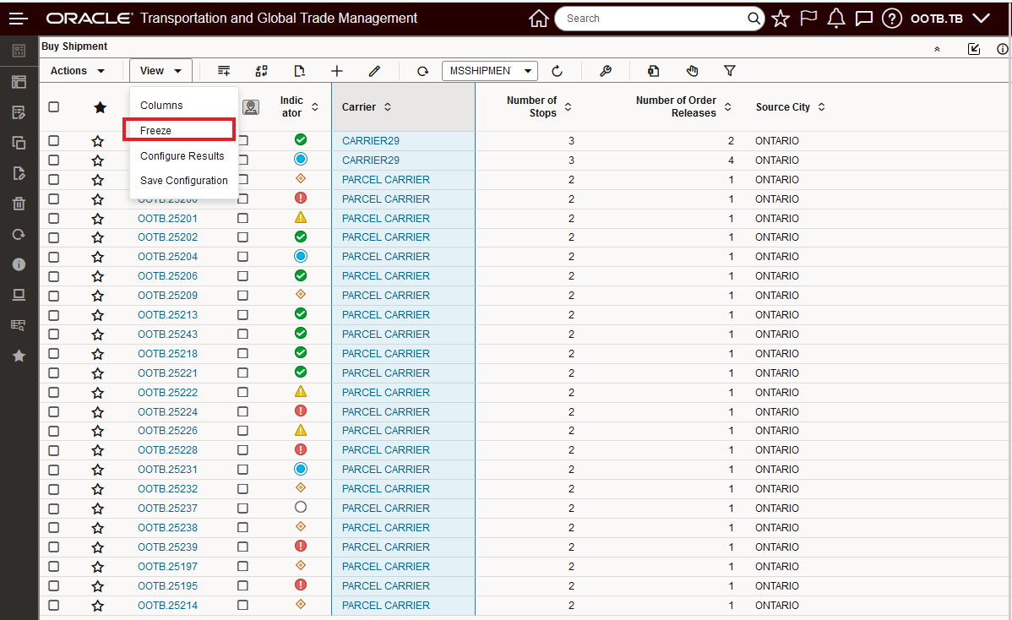Open the View dropdown

coord(161,71)
